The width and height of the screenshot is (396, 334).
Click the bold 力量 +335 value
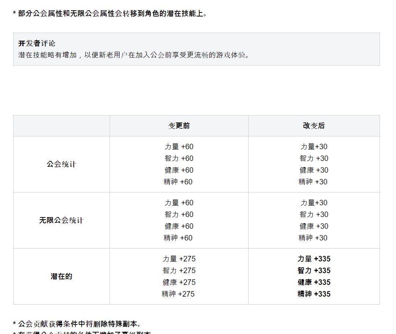(313, 259)
